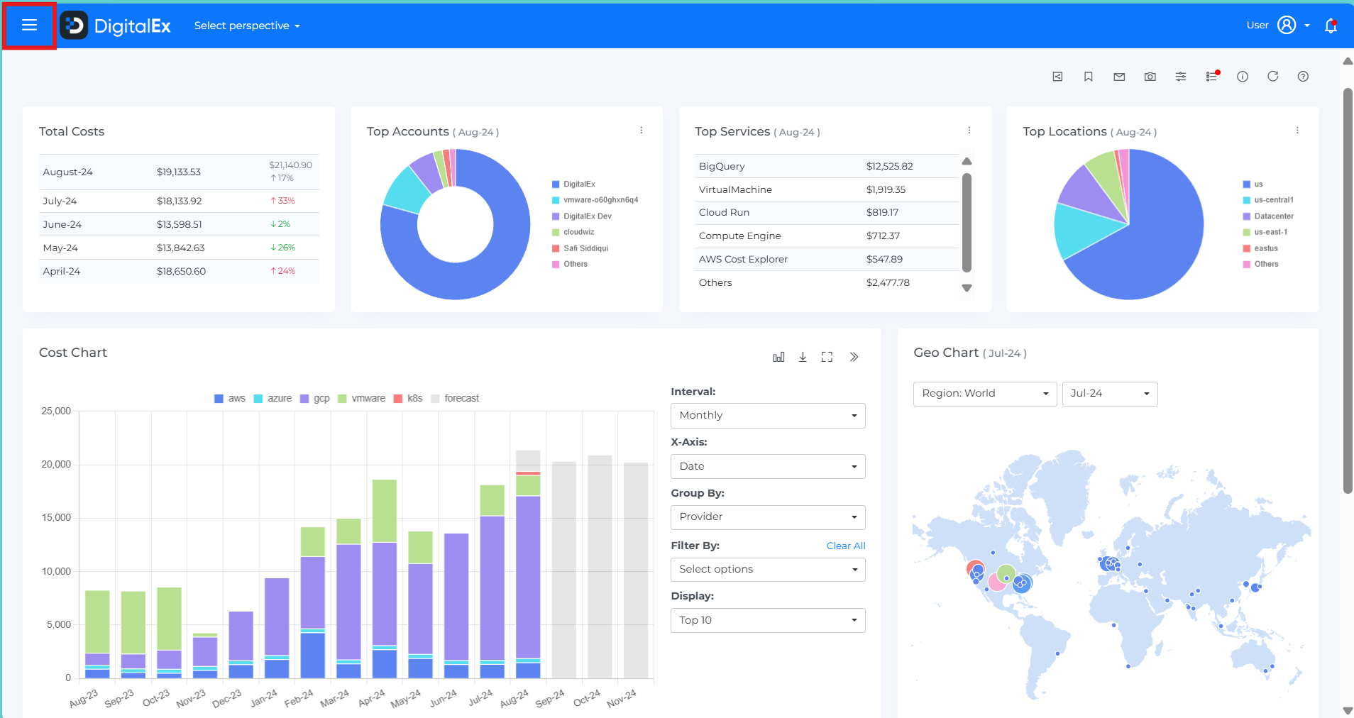Toggle vmware series in Cost Chart legend
The height and width of the screenshot is (718, 1354).
[x=362, y=399]
